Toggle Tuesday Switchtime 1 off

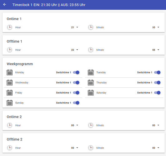coord(157,72)
